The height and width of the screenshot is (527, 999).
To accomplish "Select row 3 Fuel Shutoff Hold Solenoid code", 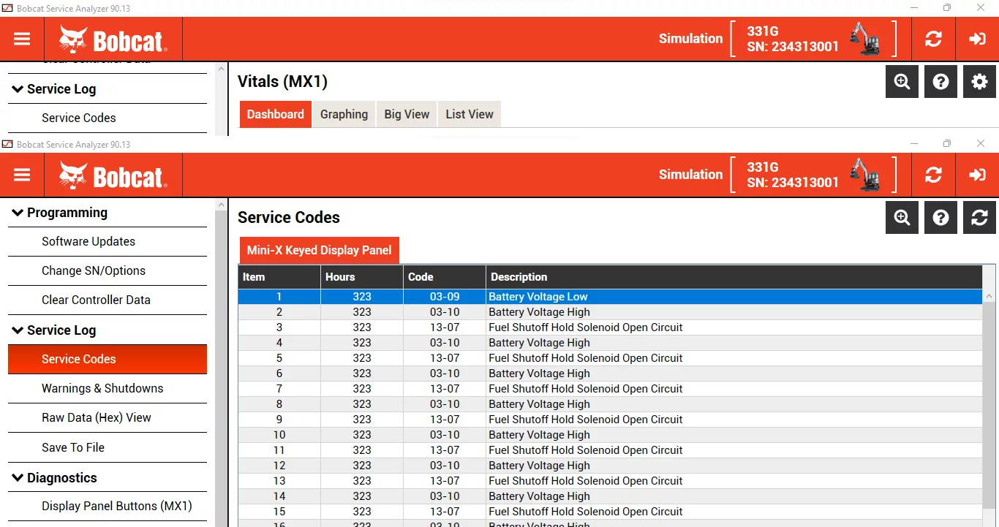I will [x=585, y=327].
